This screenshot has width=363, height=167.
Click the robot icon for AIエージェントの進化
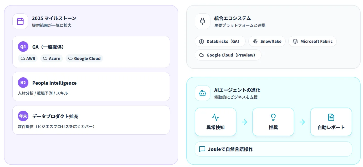coord(202,93)
